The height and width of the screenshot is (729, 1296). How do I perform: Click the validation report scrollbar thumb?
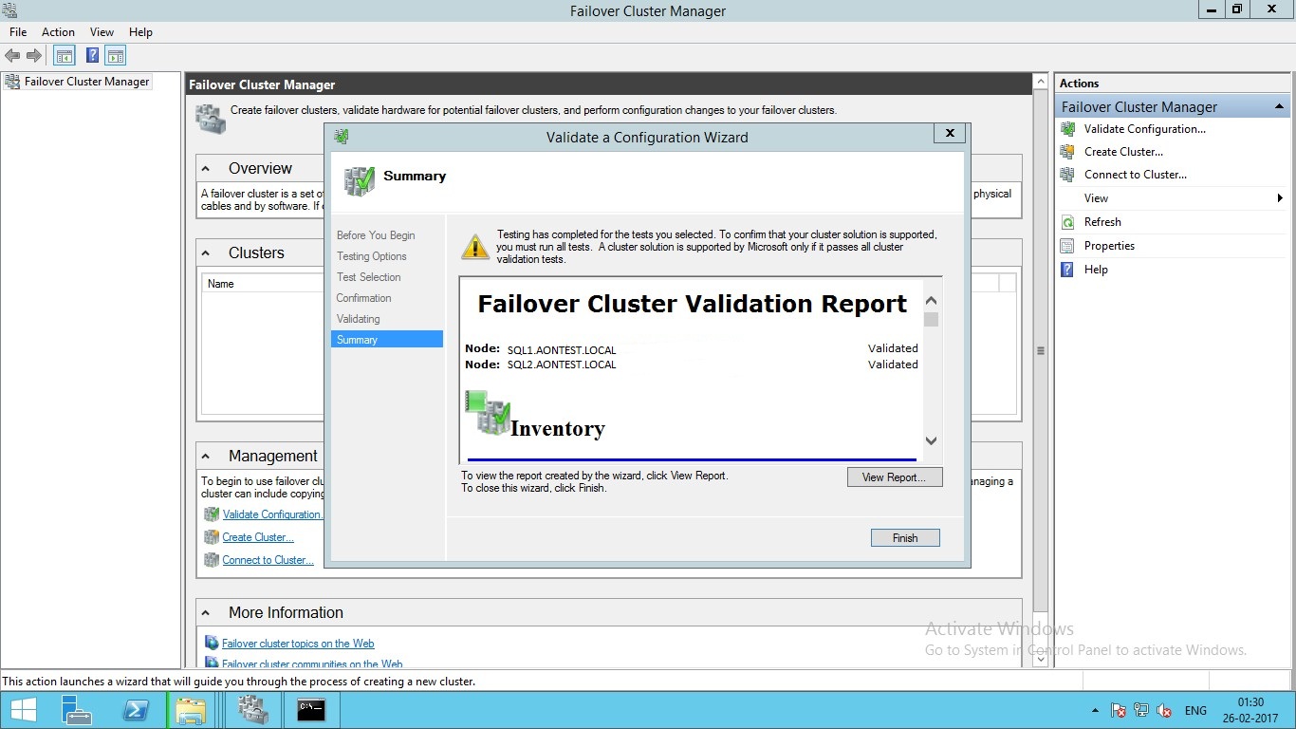(931, 319)
